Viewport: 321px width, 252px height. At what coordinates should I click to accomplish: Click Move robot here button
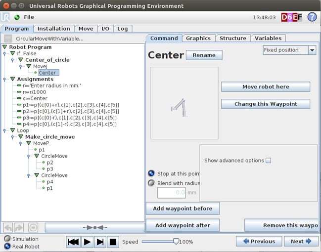(266, 87)
